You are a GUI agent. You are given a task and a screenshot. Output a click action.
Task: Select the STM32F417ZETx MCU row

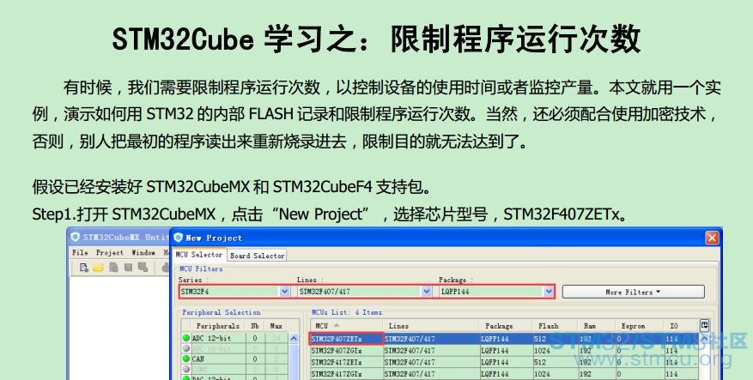tap(504, 362)
